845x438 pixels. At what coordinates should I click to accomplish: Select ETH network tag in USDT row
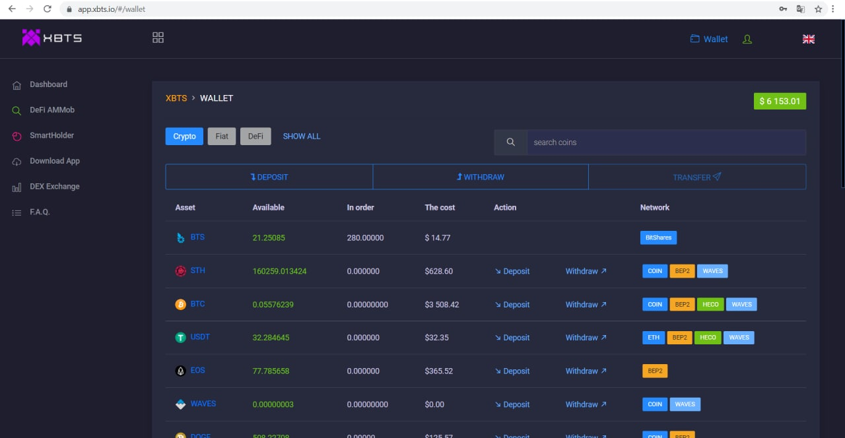(x=654, y=338)
